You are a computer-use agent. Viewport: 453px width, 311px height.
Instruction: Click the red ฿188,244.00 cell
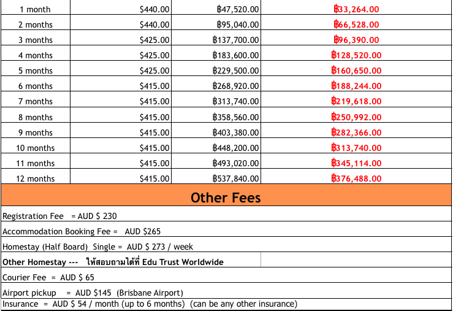click(356, 86)
